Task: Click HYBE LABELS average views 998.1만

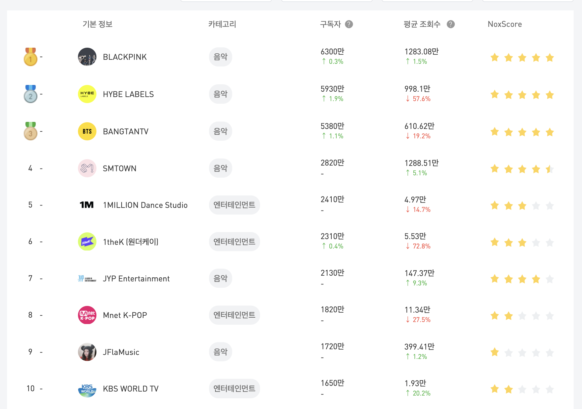Action: point(417,89)
